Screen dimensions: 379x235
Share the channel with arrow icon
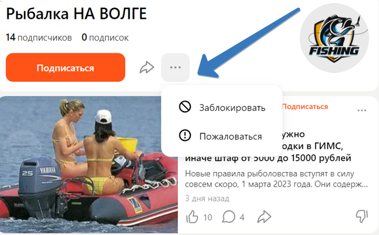[147, 67]
